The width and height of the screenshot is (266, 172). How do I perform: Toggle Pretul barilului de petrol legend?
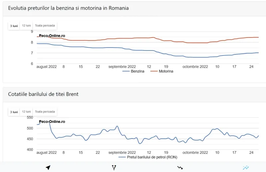[148, 157]
